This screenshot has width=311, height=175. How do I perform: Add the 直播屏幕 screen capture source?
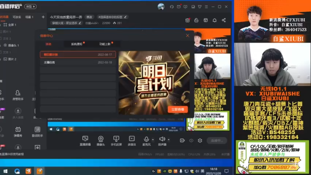click(x=85, y=141)
